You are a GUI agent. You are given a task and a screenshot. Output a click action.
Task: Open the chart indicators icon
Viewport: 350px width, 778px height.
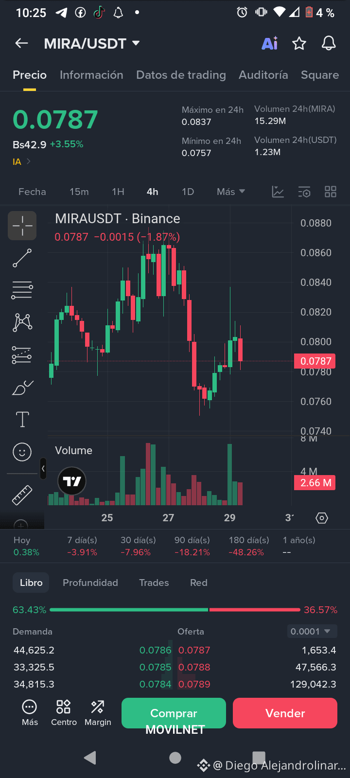click(x=278, y=192)
